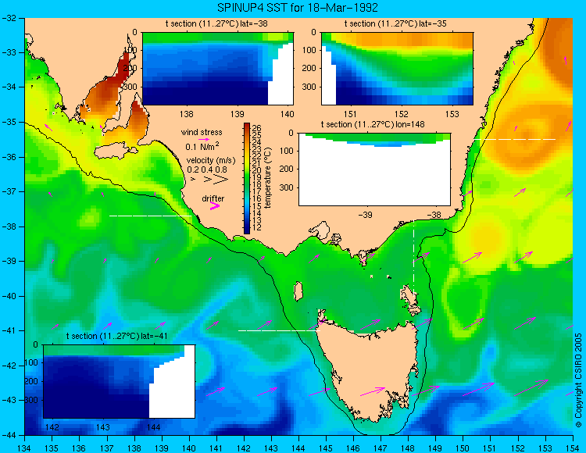586x453 pixels.
Task: Click the main map longitude label 134
Action: click(24, 448)
